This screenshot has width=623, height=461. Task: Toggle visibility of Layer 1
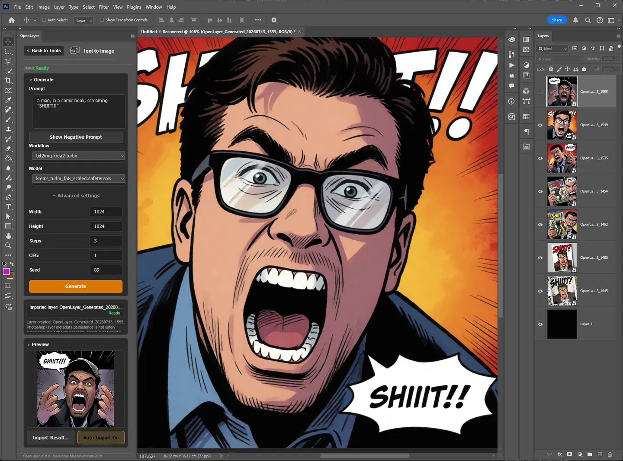click(540, 324)
